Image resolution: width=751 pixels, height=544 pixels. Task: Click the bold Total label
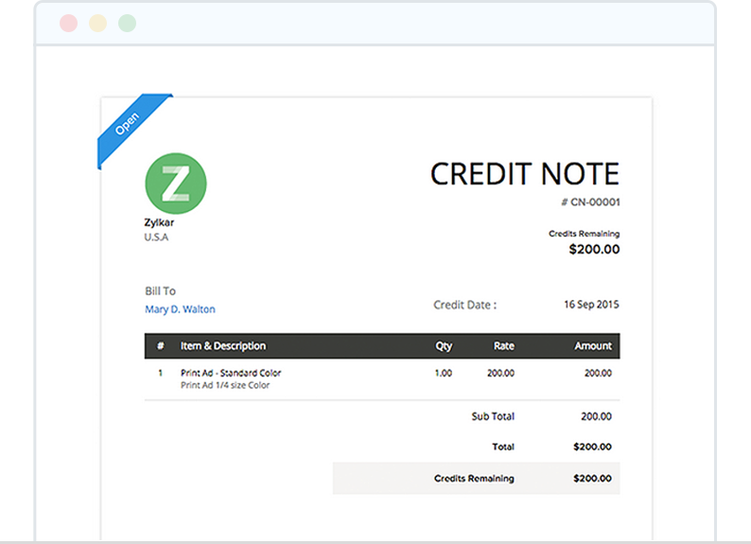503,447
